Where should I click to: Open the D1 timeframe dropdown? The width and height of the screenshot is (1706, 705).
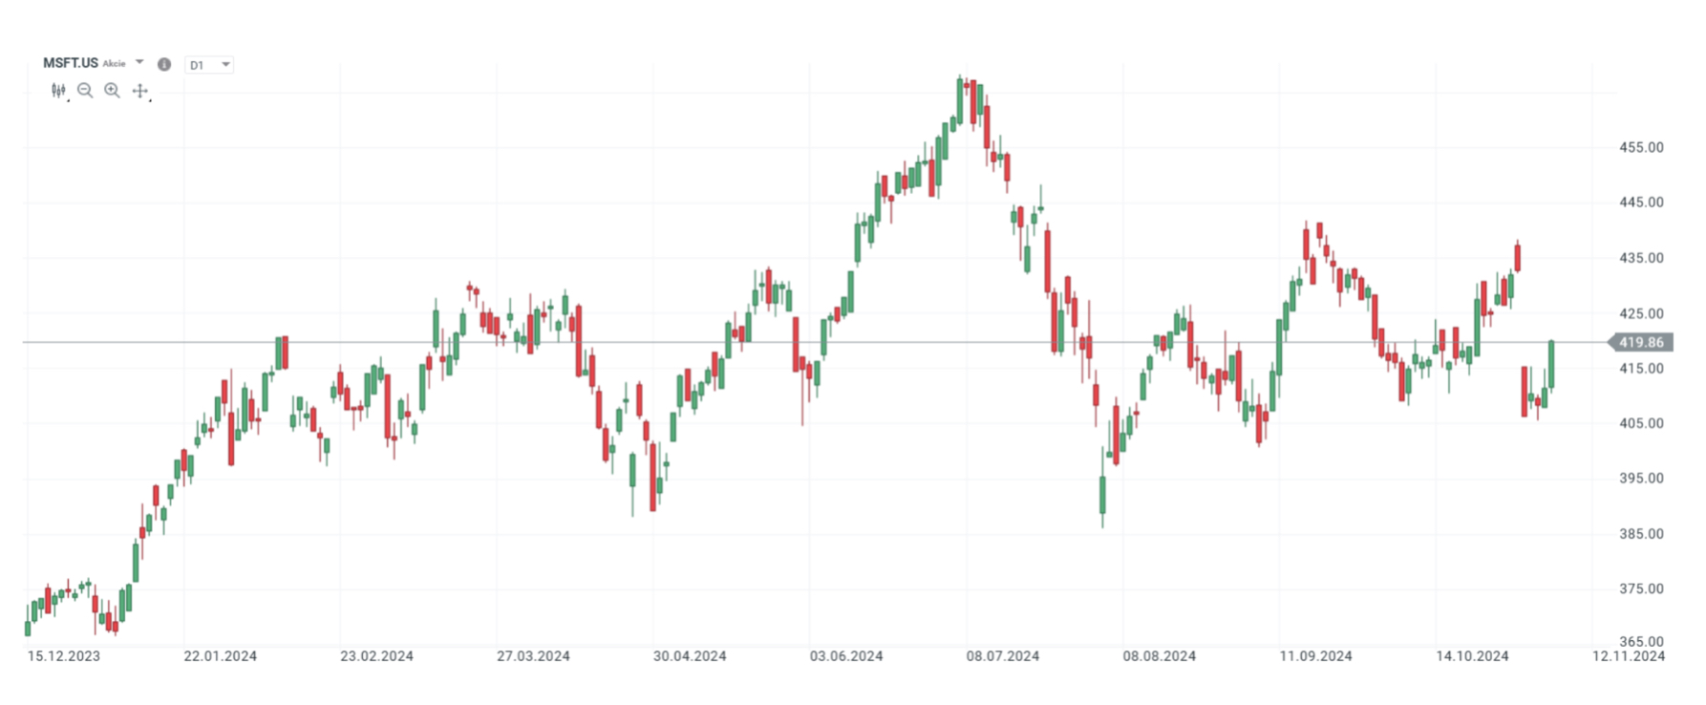pyautogui.click(x=210, y=65)
